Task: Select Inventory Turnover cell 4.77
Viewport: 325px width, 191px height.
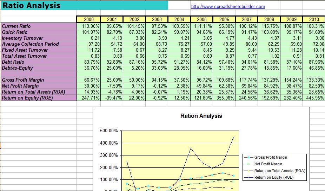Action: click(224, 38)
